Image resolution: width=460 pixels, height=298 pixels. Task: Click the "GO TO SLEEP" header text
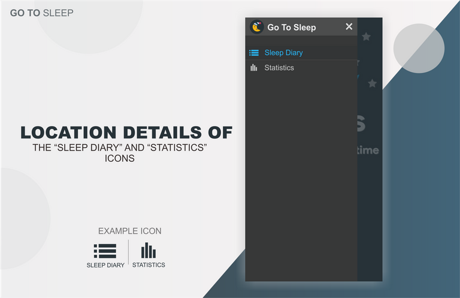click(42, 13)
